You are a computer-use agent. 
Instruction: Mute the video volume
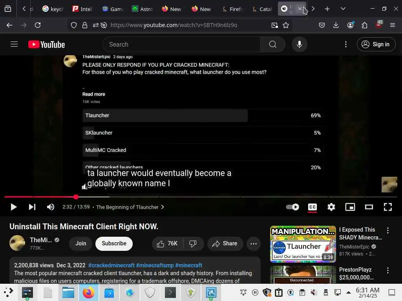[51, 207]
